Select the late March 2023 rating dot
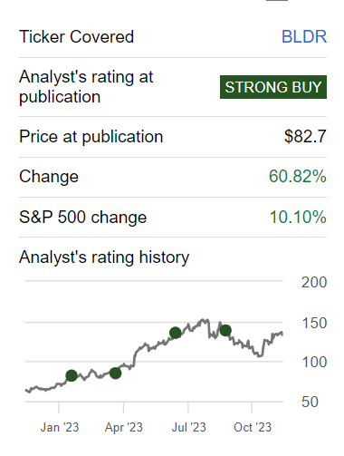The width and height of the screenshot is (344, 456). tap(115, 374)
